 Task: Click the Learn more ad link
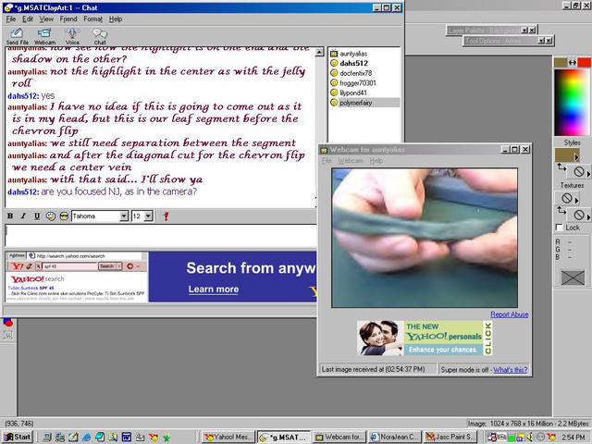click(214, 290)
